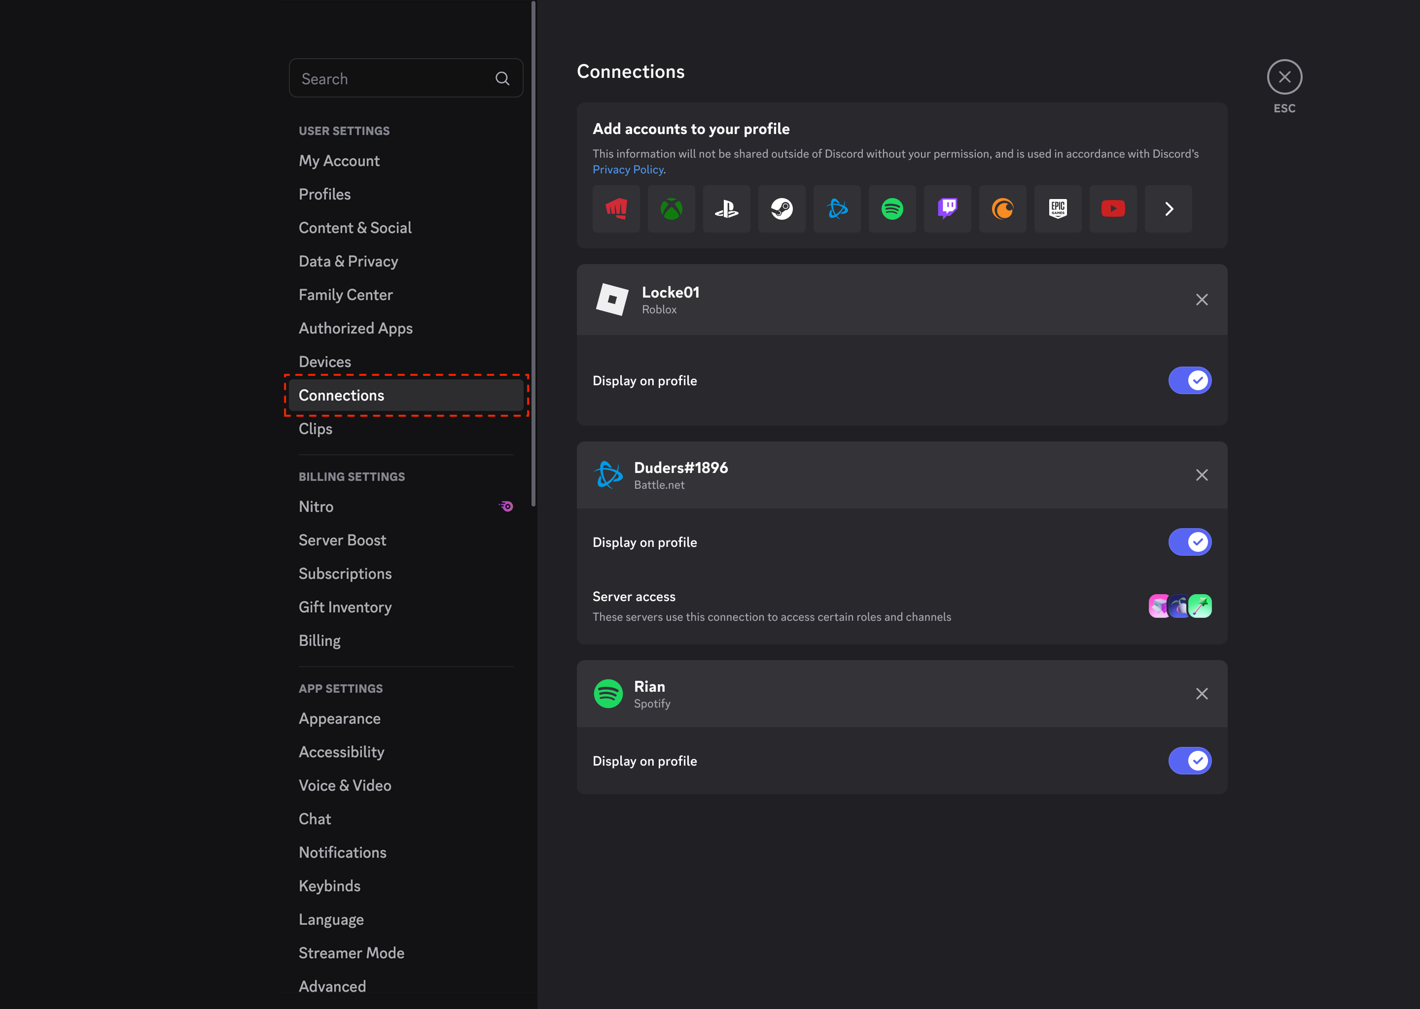Remove the Locke01 Roblox connection
This screenshot has height=1009, width=1420.
[1202, 300]
